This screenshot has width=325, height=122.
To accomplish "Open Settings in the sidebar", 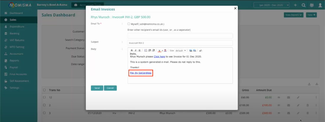I will point(19,88).
